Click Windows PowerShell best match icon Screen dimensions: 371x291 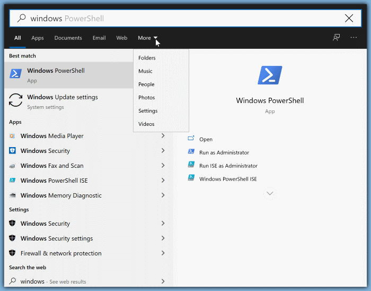click(x=15, y=73)
